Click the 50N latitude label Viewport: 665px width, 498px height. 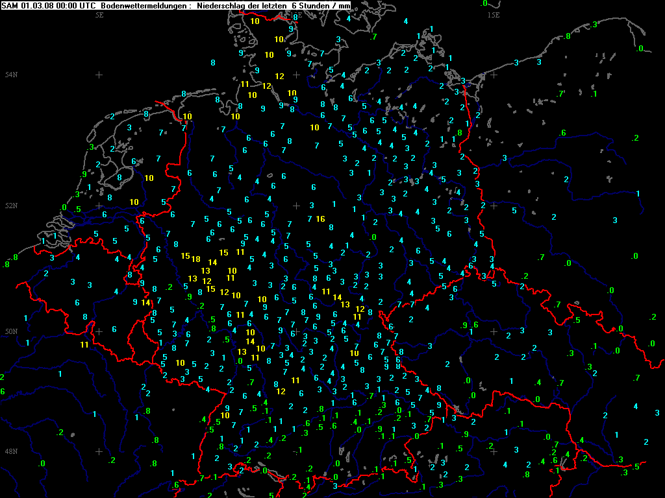coord(10,331)
